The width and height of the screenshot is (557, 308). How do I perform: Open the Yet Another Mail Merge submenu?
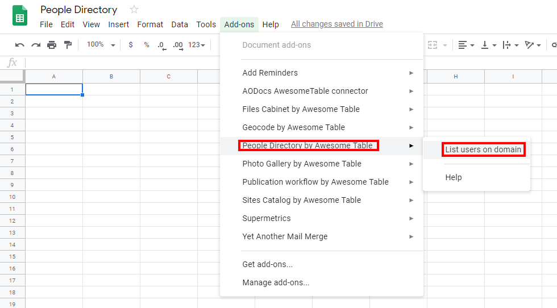(x=285, y=236)
